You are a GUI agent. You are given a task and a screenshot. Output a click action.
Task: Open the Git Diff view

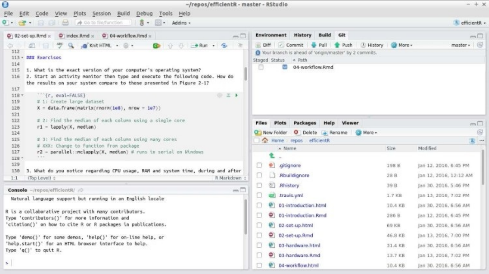[x=263, y=45]
